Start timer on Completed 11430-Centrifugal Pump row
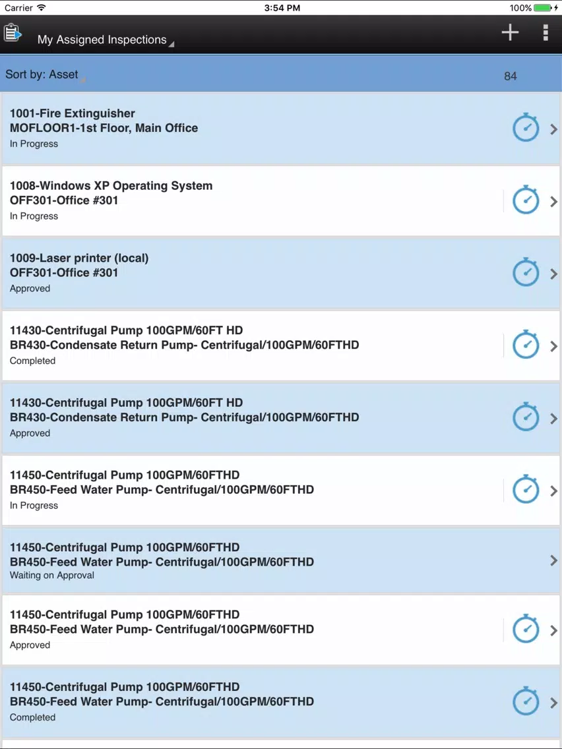 [526, 345]
